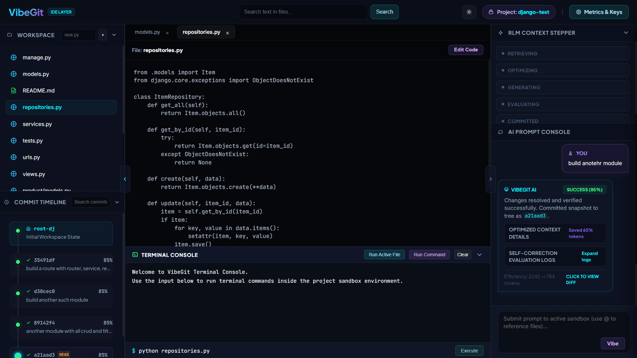Select the a21aad3 HEAD commit

(x=61, y=353)
